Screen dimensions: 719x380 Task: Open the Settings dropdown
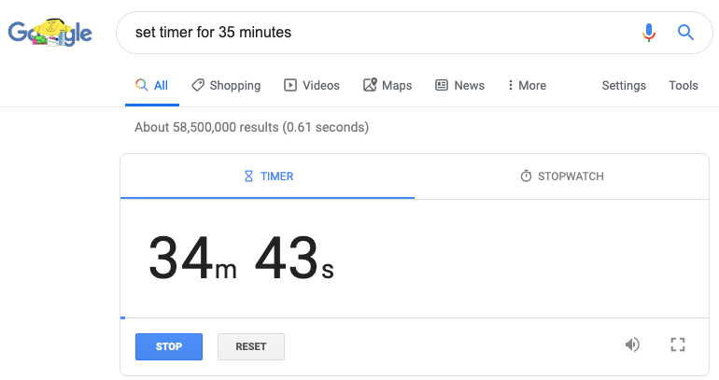tap(624, 85)
